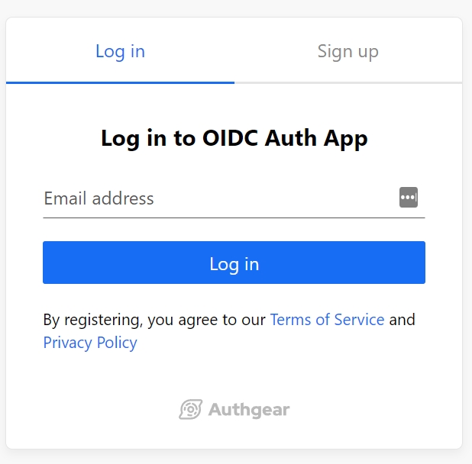Click the word and after Terms of Service
472x464 pixels.
coord(402,319)
